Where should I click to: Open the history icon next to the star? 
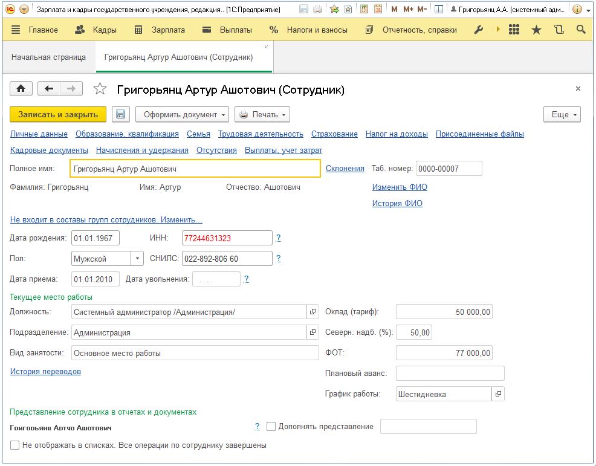559,30
